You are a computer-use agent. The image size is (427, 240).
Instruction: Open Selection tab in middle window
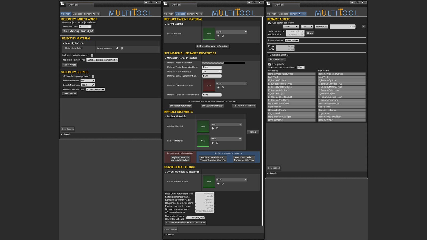(169, 14)
